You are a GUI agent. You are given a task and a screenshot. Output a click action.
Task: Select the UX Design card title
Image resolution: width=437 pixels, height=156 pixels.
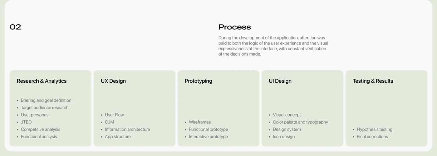coord(113,81)
